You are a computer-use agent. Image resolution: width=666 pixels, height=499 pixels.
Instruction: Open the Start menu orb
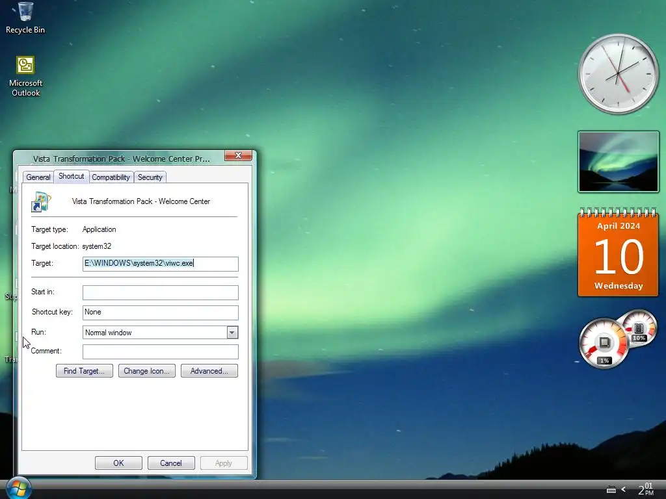(x=18, y=487)
